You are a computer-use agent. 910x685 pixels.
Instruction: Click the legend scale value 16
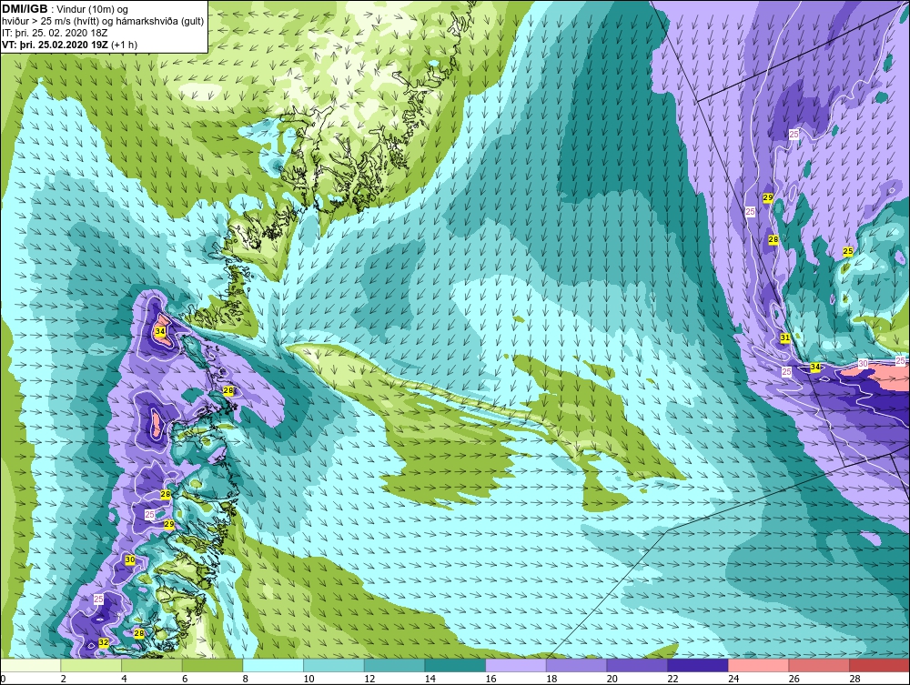click(x=490, y=679)
